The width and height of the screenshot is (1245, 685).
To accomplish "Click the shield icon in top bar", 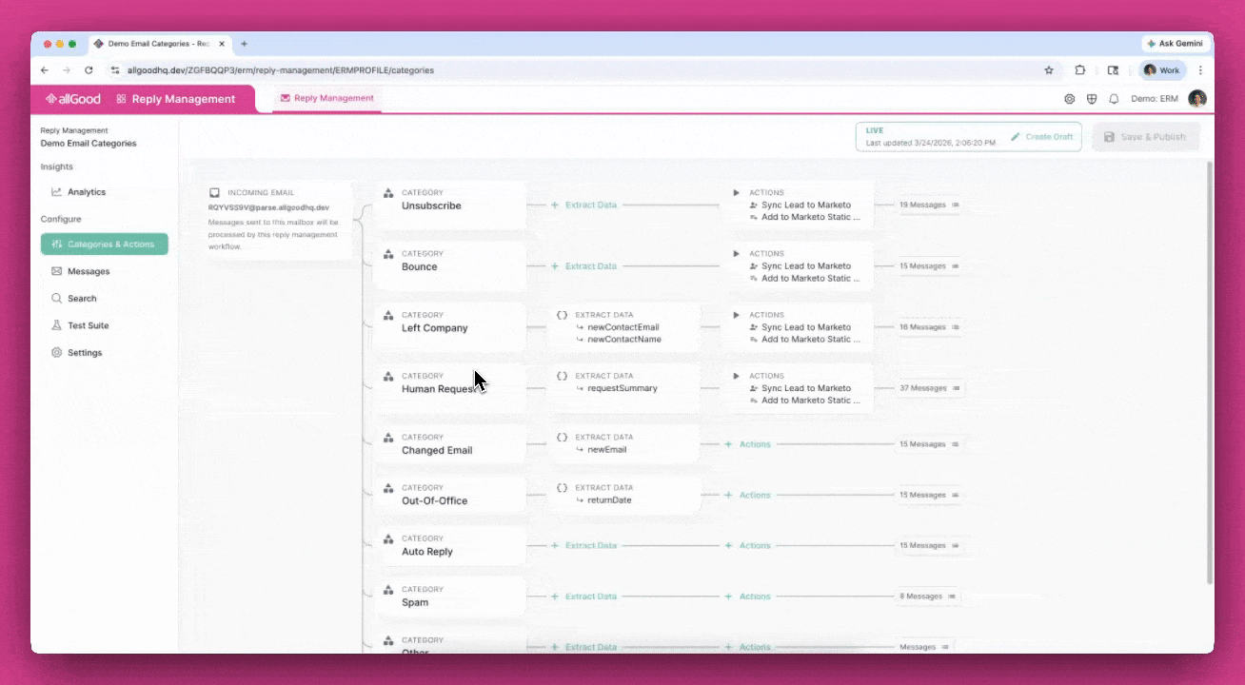I will point(1092,99).
